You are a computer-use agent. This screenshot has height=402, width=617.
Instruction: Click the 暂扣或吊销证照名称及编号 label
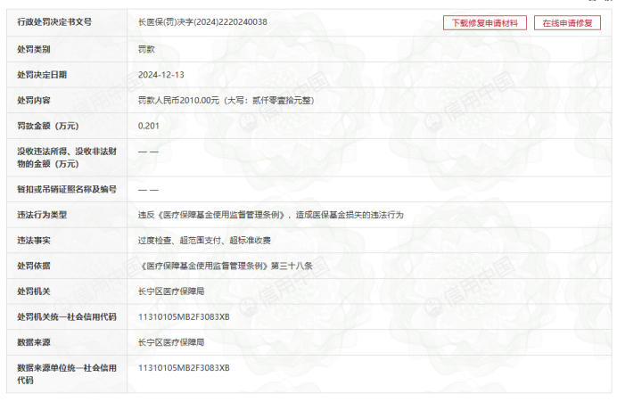(x=67, y=189)
